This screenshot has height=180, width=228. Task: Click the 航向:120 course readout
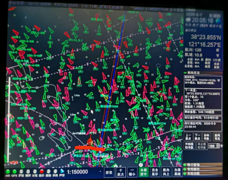[193, 50]
